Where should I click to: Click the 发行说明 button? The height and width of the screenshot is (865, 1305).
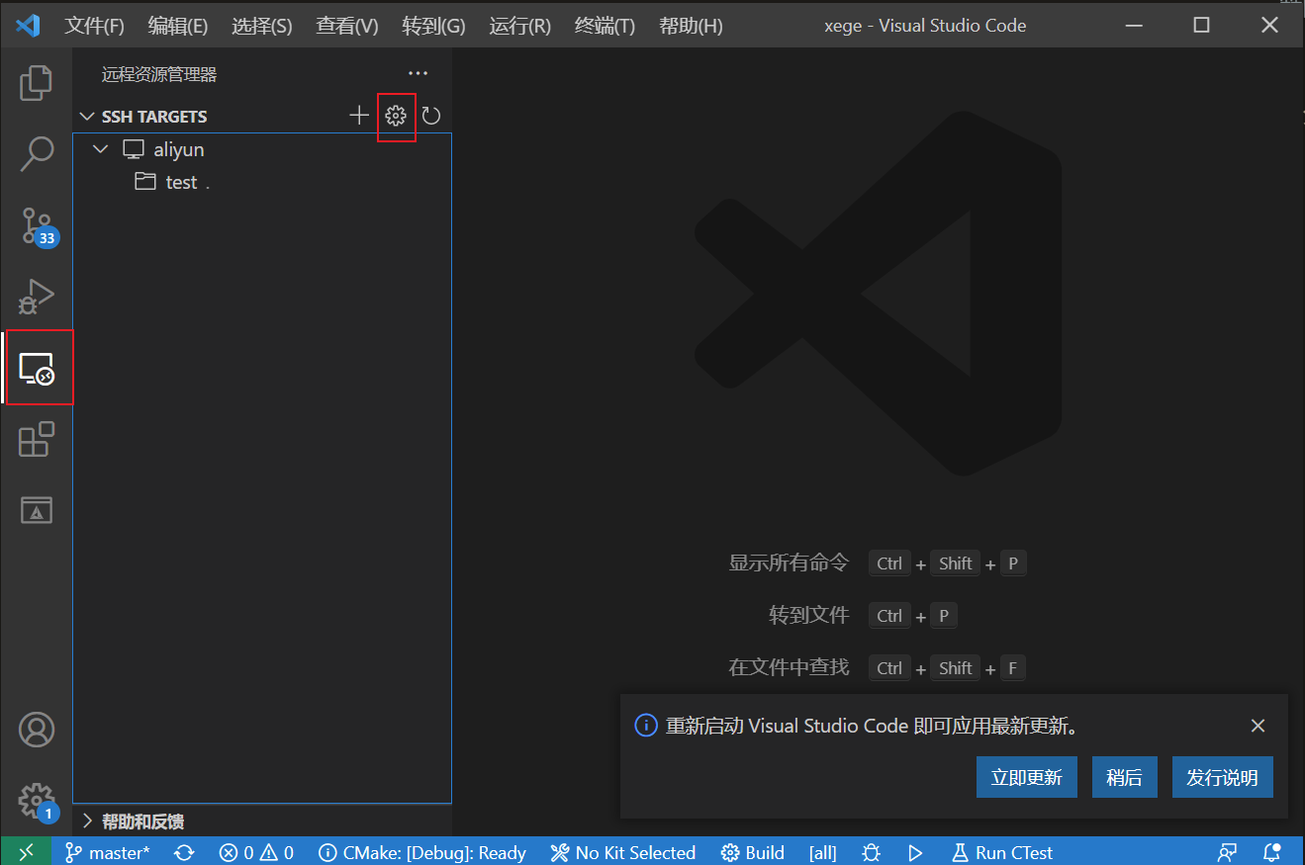tap(1223, 777)
